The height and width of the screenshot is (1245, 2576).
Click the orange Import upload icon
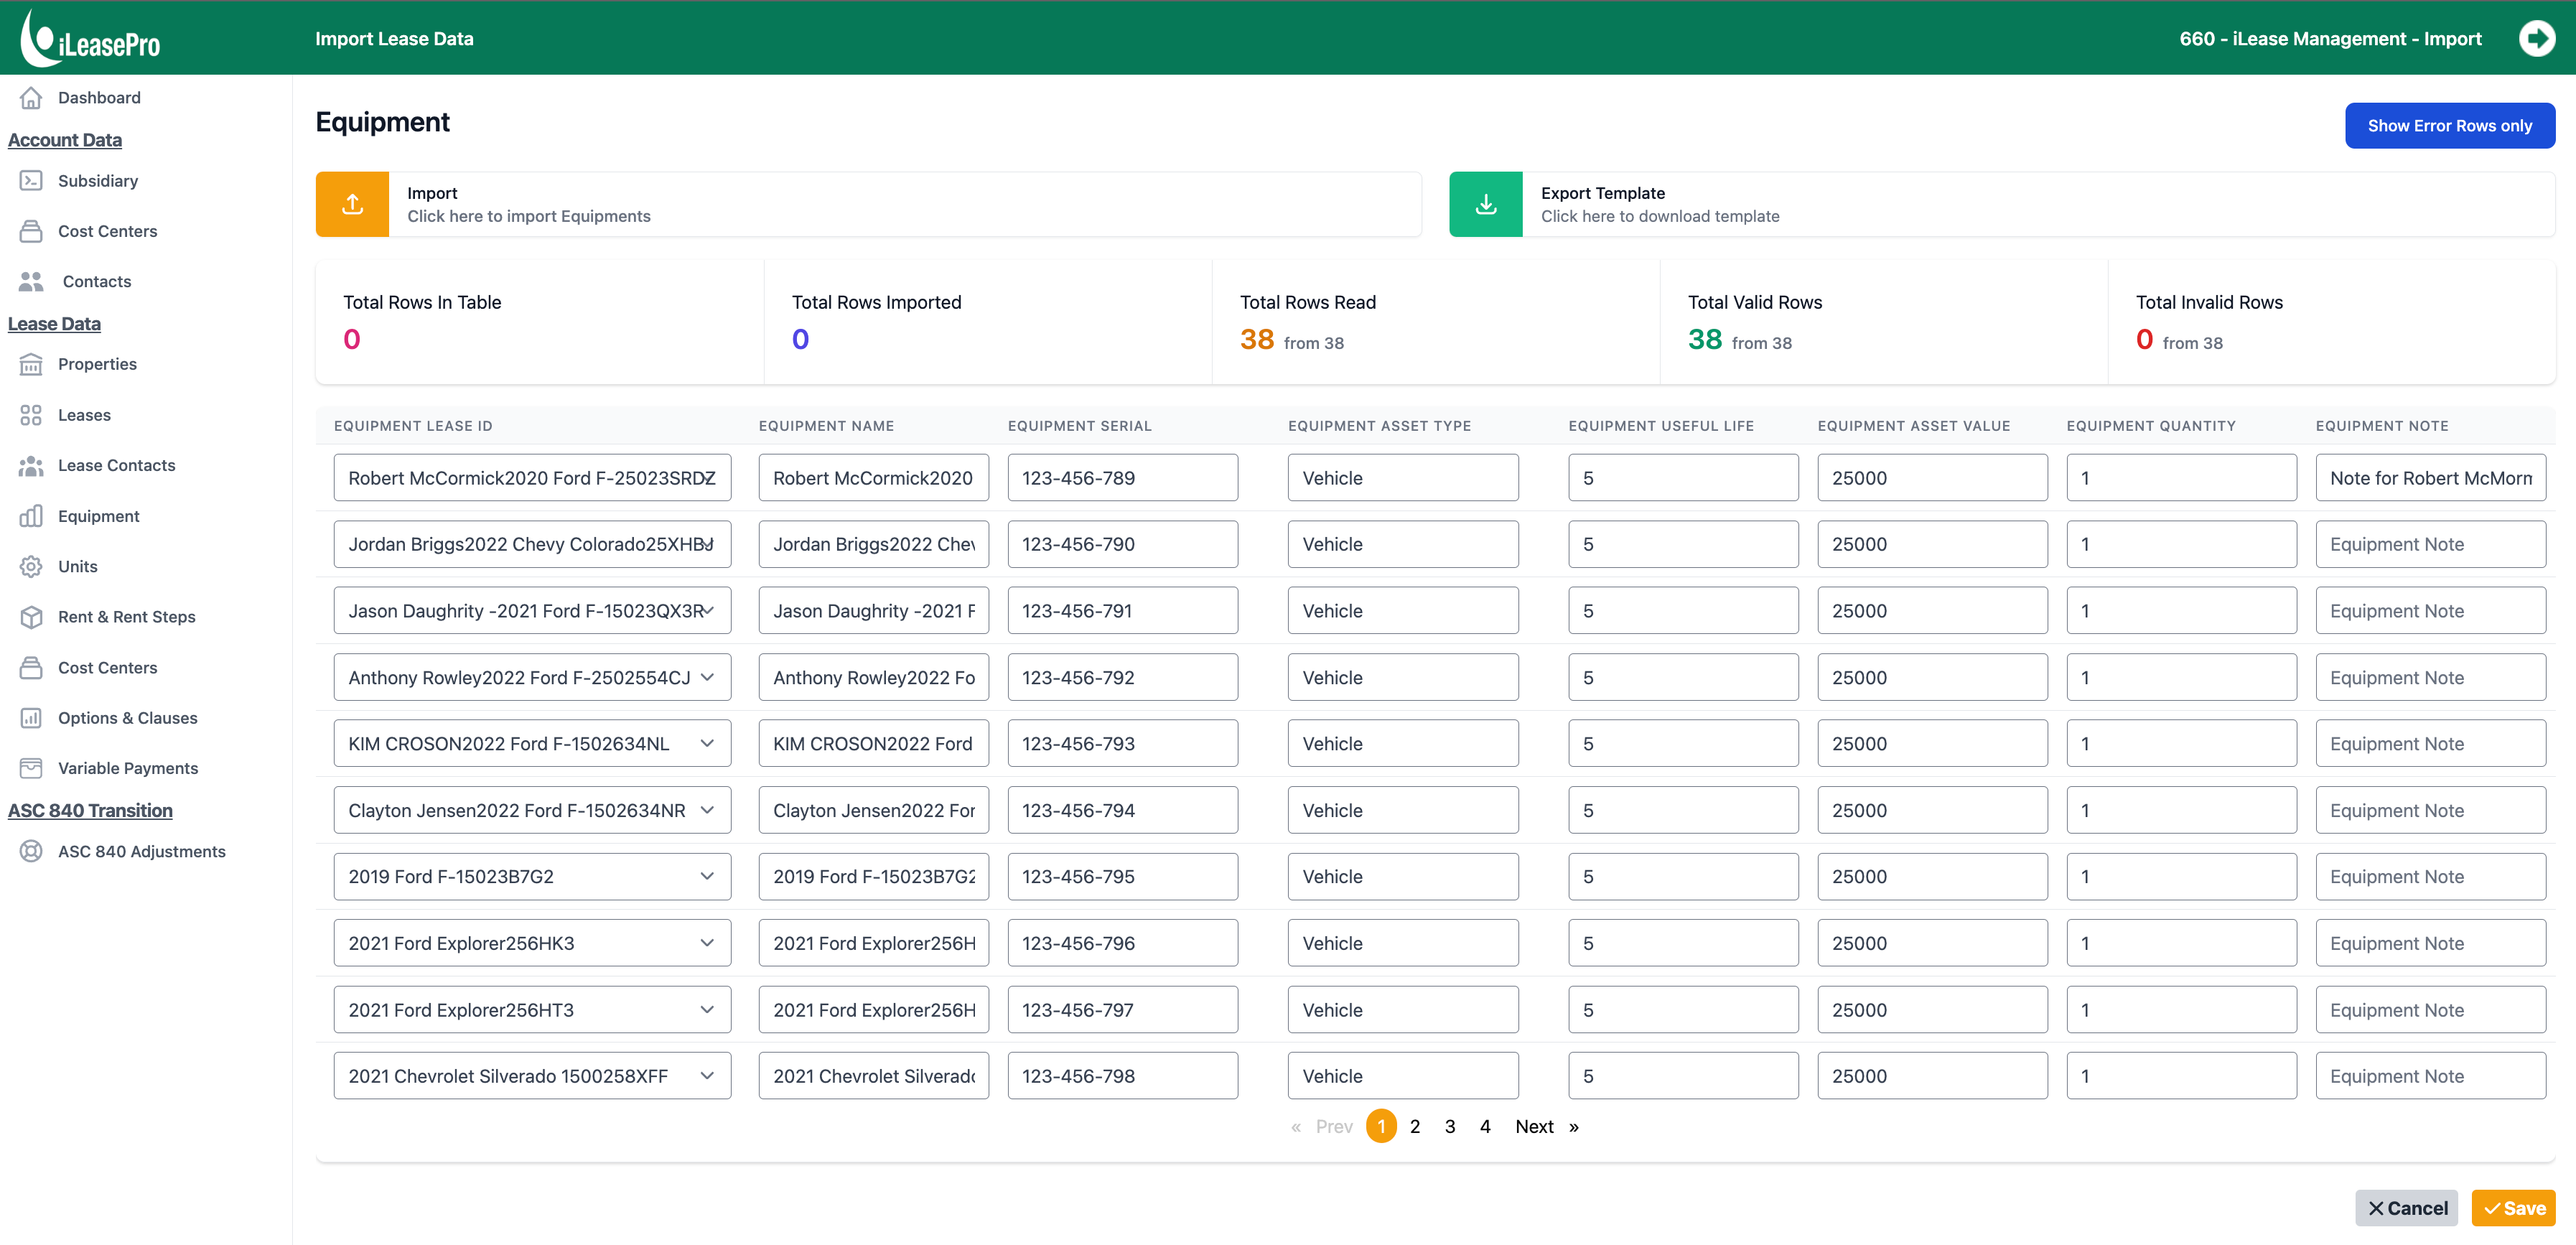(x=352, y=204)
